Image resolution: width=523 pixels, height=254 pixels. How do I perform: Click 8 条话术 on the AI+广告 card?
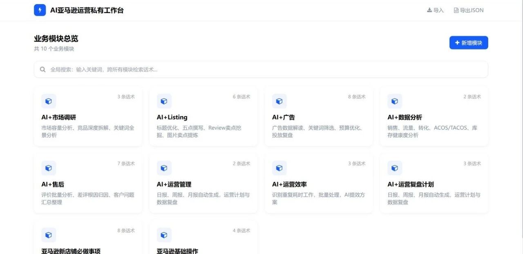click(357, 97)
